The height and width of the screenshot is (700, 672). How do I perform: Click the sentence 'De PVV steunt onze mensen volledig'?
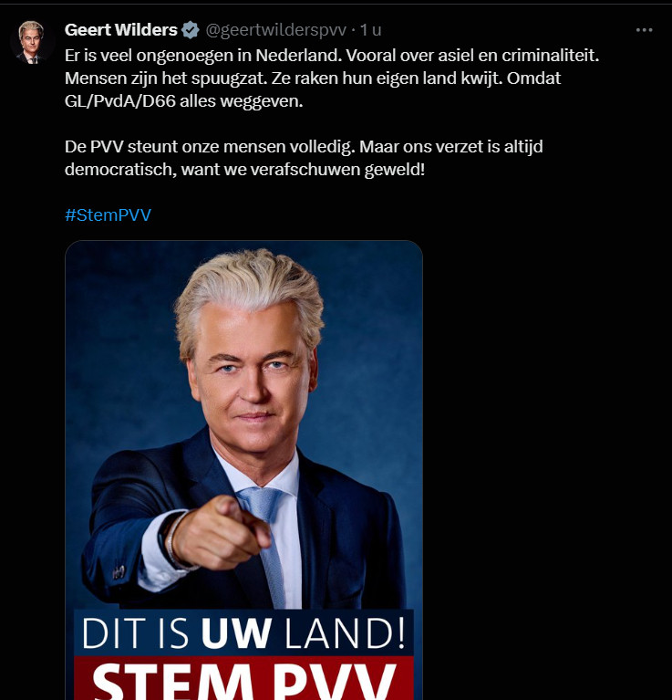pos(210,146)
